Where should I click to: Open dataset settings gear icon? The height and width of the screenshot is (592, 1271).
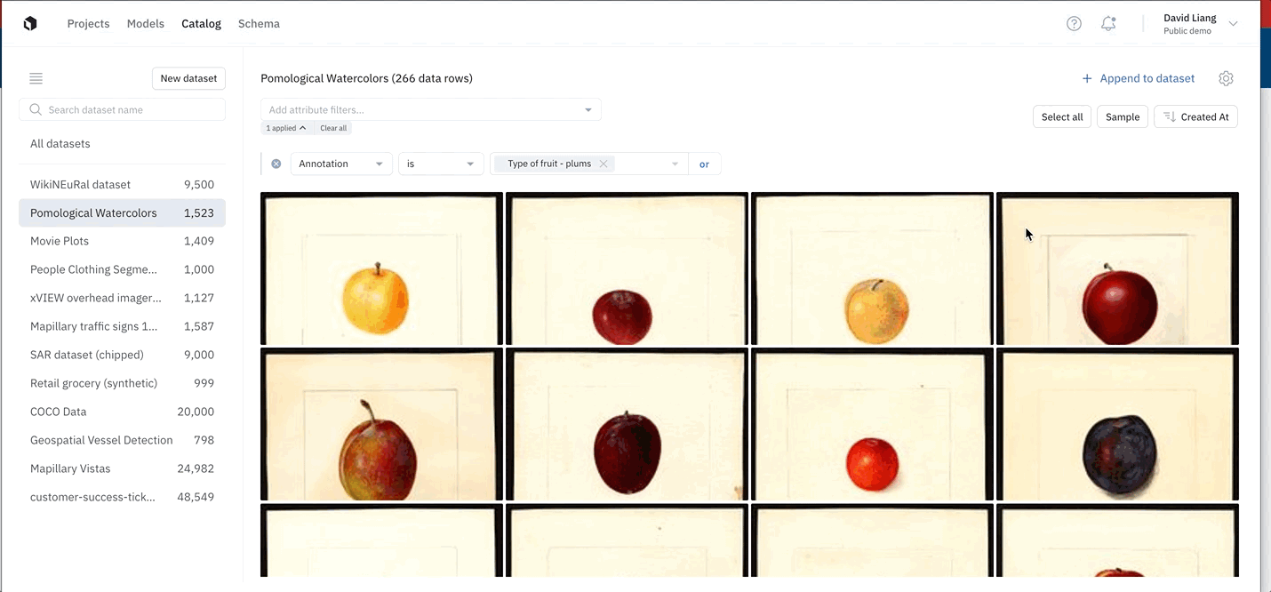[1226, 78]
